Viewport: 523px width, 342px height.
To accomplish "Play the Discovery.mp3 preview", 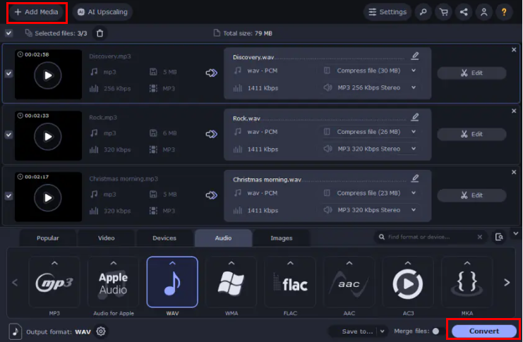I will coord(48,75).
